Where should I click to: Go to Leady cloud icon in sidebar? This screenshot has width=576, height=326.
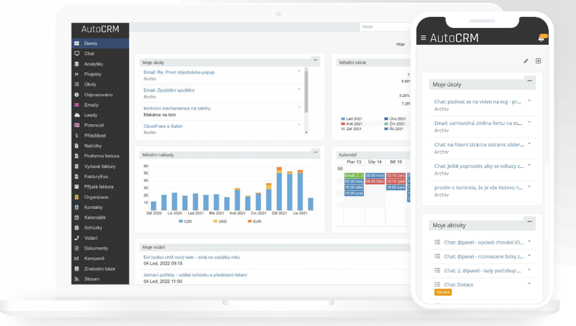[90, 115]
